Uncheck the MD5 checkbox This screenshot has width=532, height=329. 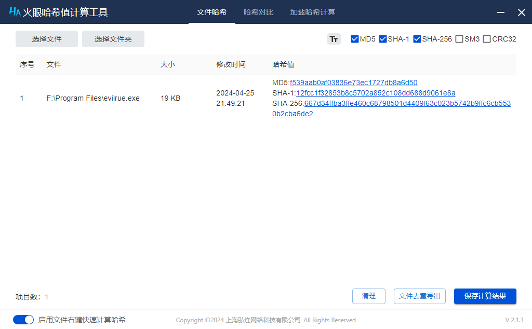tap(355, 39)
